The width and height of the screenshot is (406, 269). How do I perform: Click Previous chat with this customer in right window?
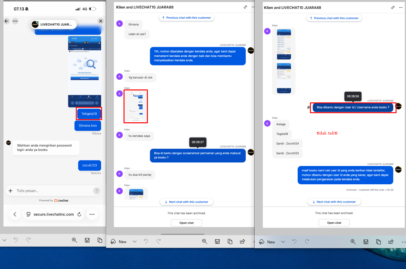pyautogui.click(x=334, y=18)
